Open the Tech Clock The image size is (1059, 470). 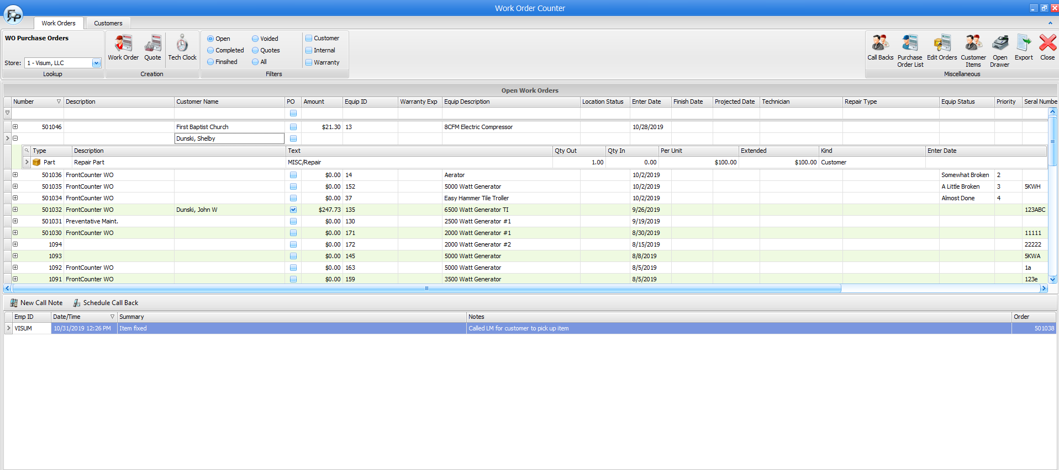point(182,47)
